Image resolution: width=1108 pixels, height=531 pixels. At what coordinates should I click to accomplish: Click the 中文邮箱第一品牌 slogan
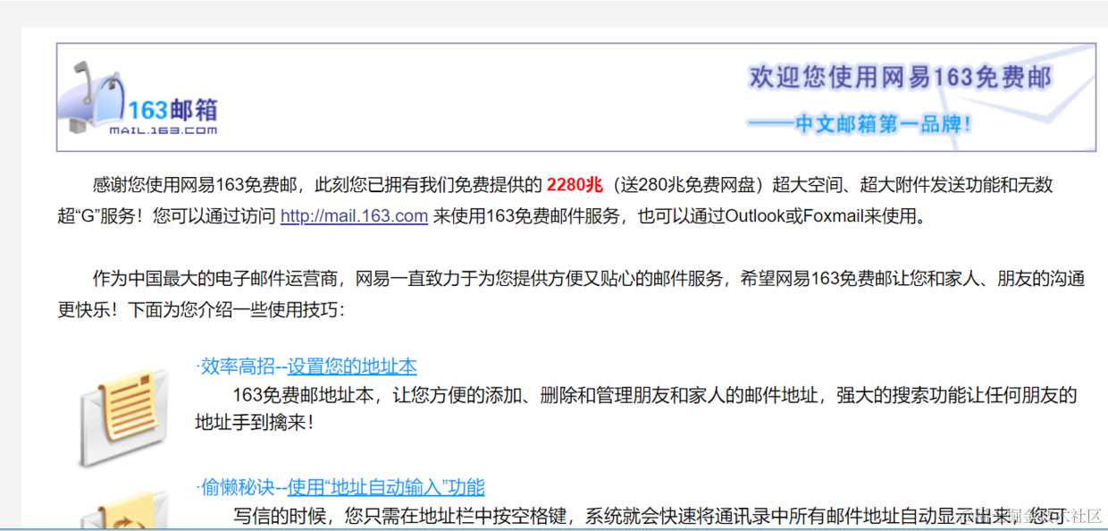860,124
